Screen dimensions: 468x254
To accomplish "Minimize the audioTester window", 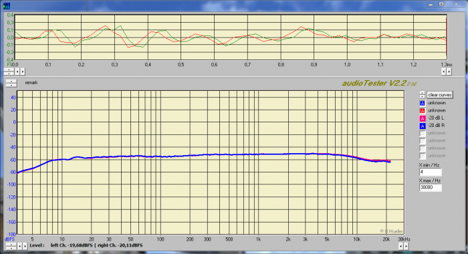I will click(x=431, y=4).
